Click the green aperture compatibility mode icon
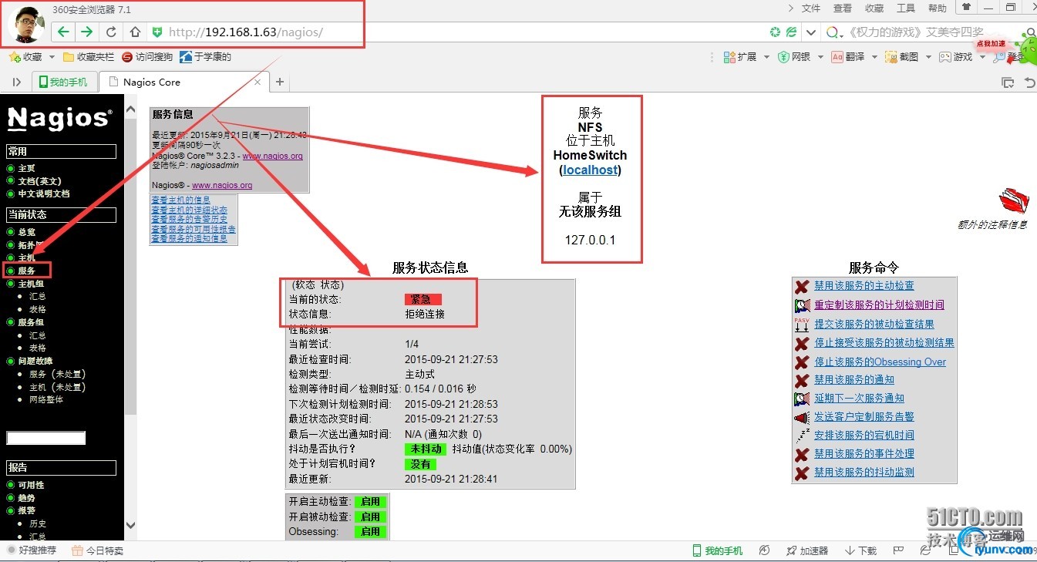Viewport: 1037px width, 562px height. tap(775, 32)
